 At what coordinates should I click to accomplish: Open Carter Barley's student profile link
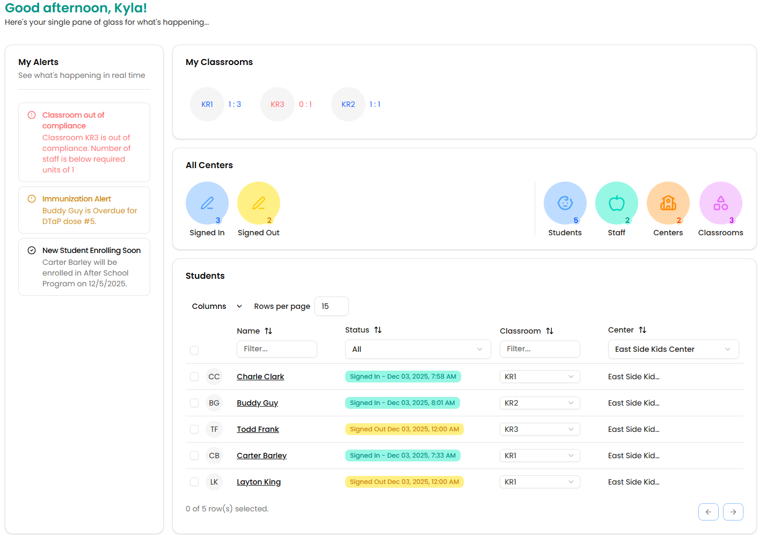click(x=261, y=456)
